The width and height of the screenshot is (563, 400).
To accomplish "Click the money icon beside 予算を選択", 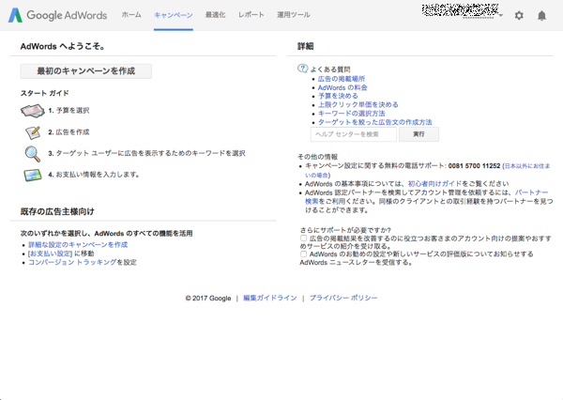I will pyautogui.click(x=33, y=111).
